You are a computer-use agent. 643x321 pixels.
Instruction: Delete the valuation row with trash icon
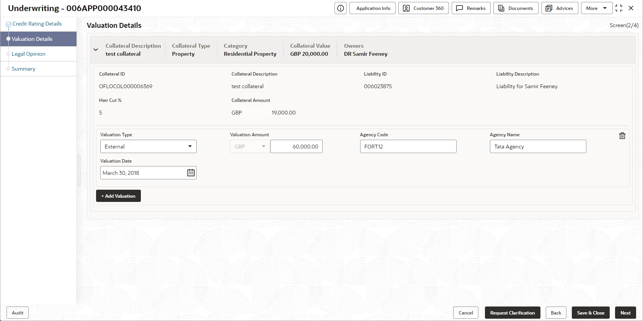622,135
